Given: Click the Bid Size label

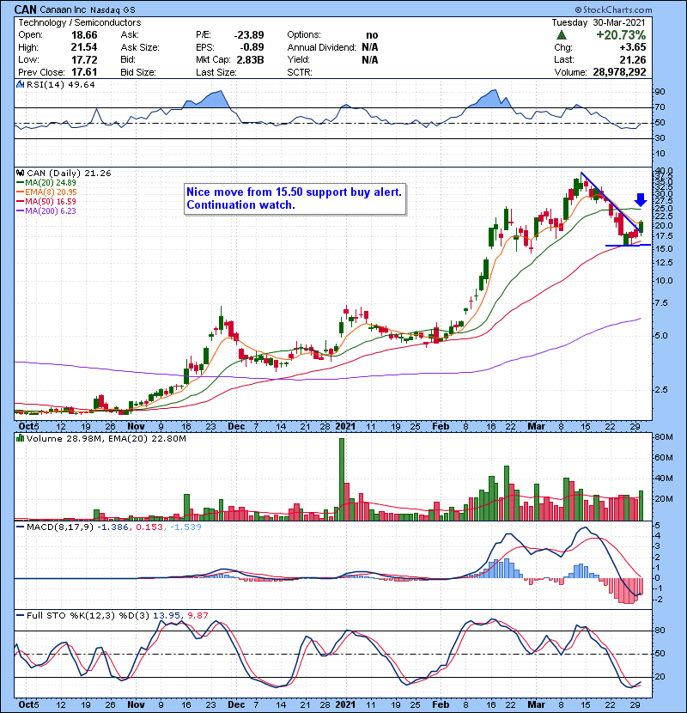Looking at the screenshot, I should point(138,72).
